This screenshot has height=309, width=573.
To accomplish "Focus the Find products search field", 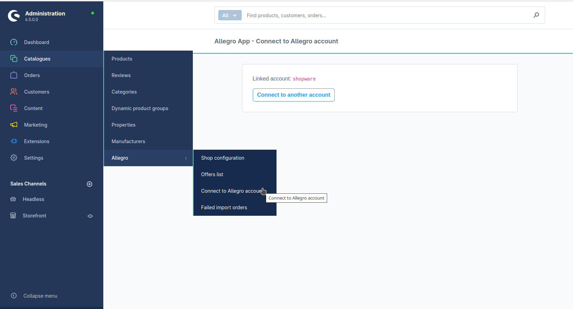I will 387,15.
